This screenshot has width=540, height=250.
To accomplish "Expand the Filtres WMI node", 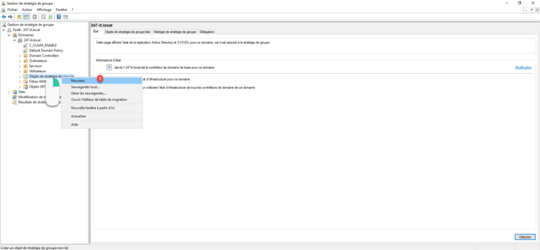I will tap(20, 81).
